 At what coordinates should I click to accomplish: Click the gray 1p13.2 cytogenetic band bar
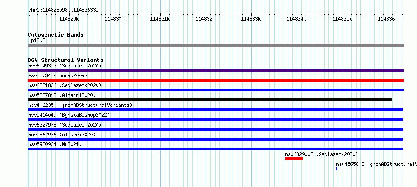[216, 45]
